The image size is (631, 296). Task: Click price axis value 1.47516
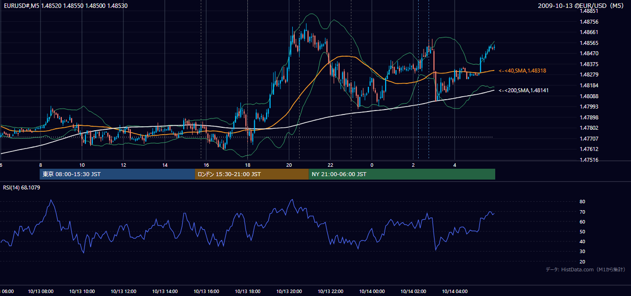[x=589, y=160]
